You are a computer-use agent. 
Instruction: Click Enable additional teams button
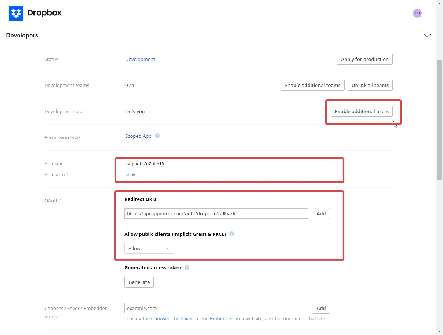pos(312,85)
